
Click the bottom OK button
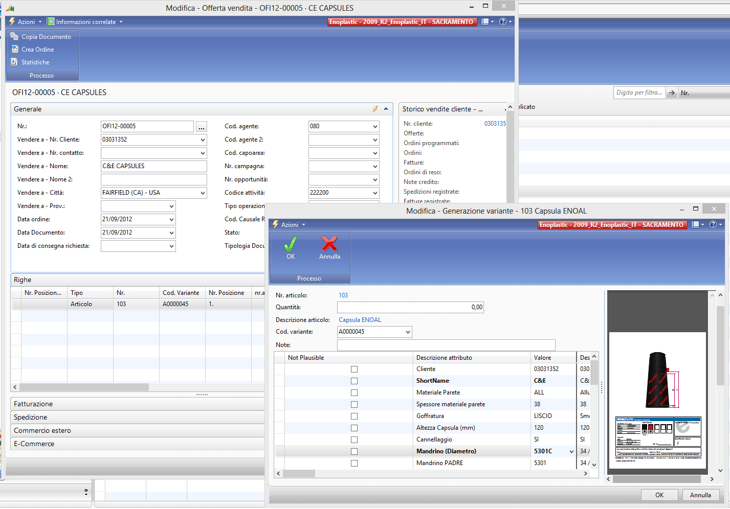(659, 495)
